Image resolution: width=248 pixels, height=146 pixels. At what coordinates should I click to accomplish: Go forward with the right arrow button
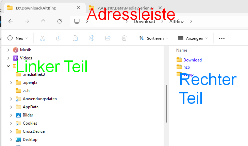tap(27, 21)
